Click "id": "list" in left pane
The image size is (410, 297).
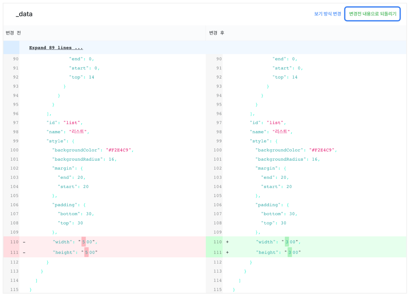(x=65, y=122)
